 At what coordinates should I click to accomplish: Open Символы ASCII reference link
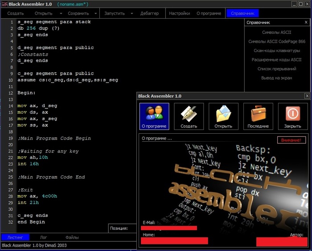click(x=276, y=32)
